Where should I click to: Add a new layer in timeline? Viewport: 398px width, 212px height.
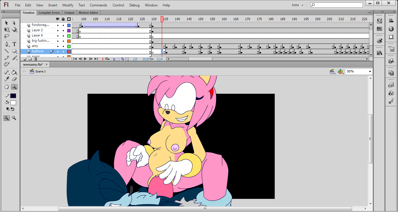[25, 59]
